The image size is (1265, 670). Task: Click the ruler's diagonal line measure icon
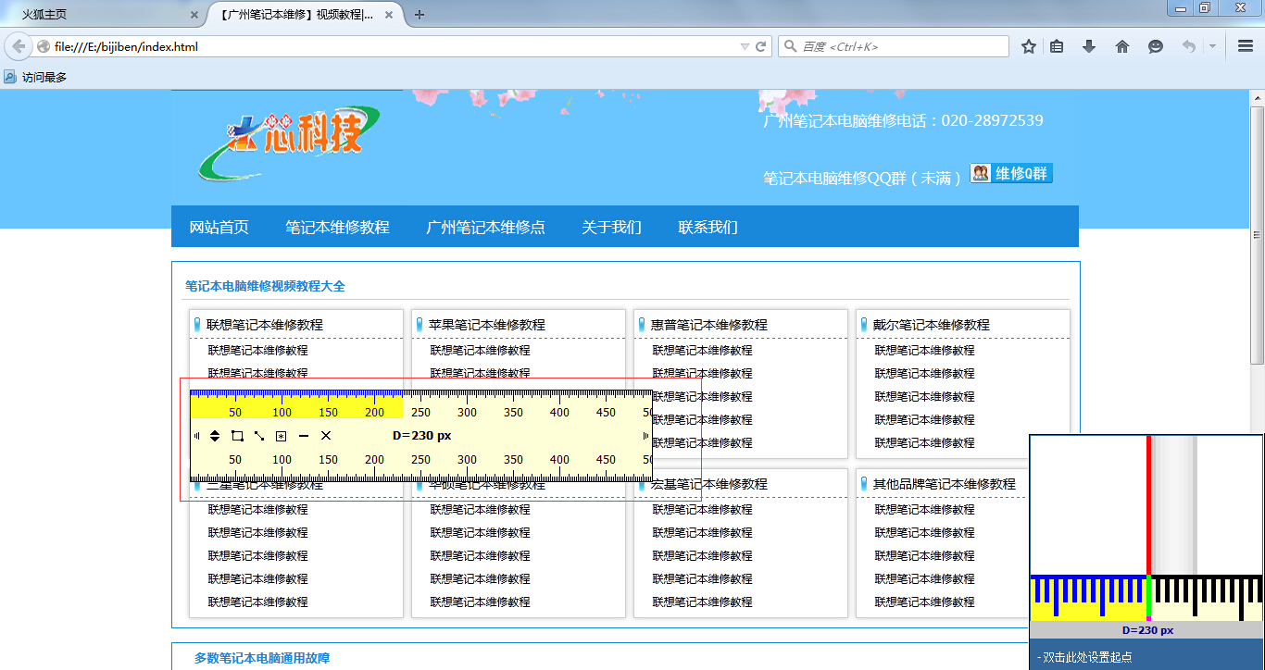(259, 436)
